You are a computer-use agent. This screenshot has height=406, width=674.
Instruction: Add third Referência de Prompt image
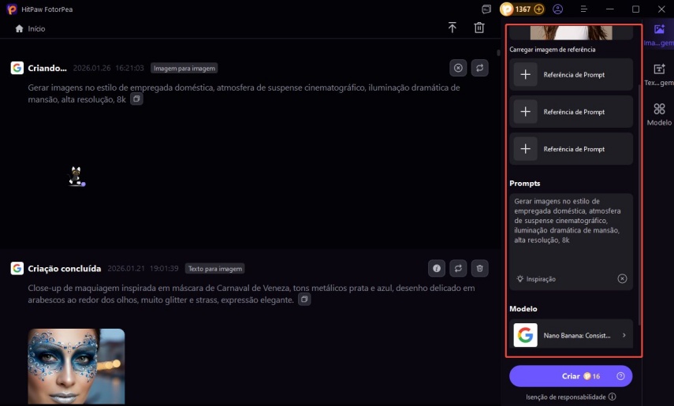tap(571, 149)
